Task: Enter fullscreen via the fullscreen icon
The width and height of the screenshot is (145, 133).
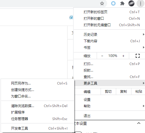Action: (138, 56)
